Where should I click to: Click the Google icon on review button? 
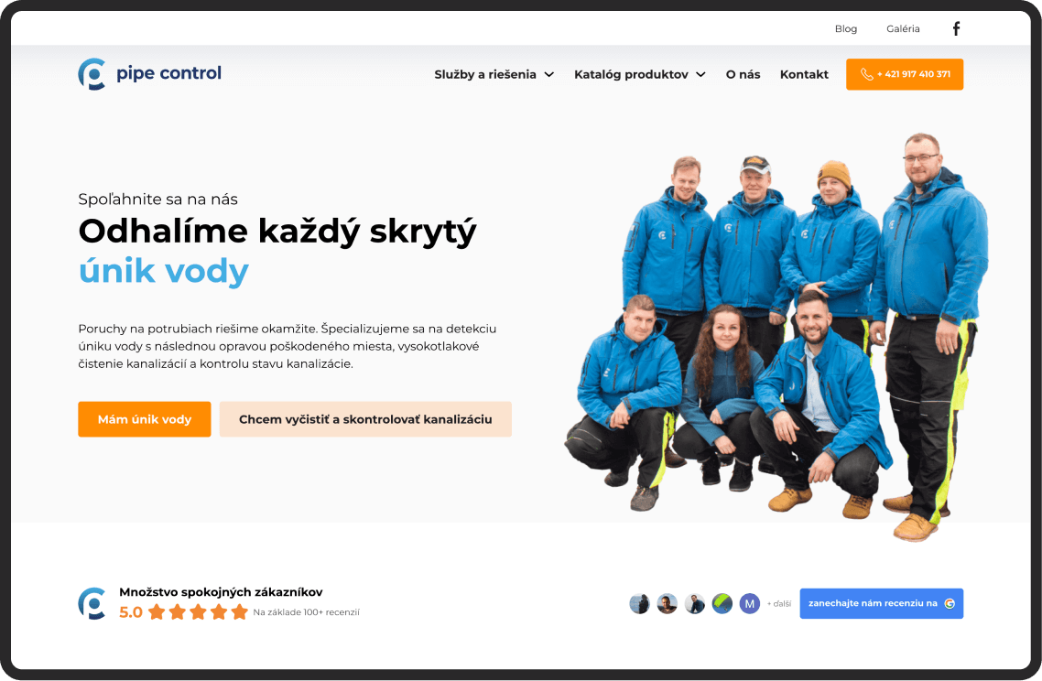pos(950,604)
